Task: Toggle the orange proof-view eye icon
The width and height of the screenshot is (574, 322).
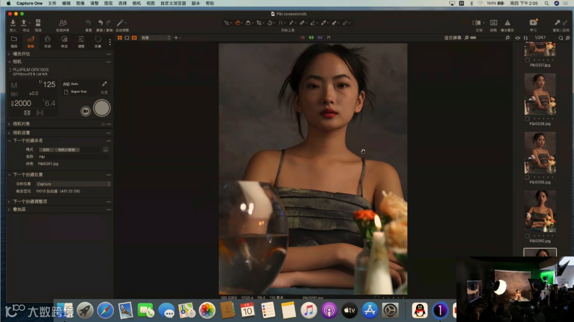Action: click(x=134, y=38)
